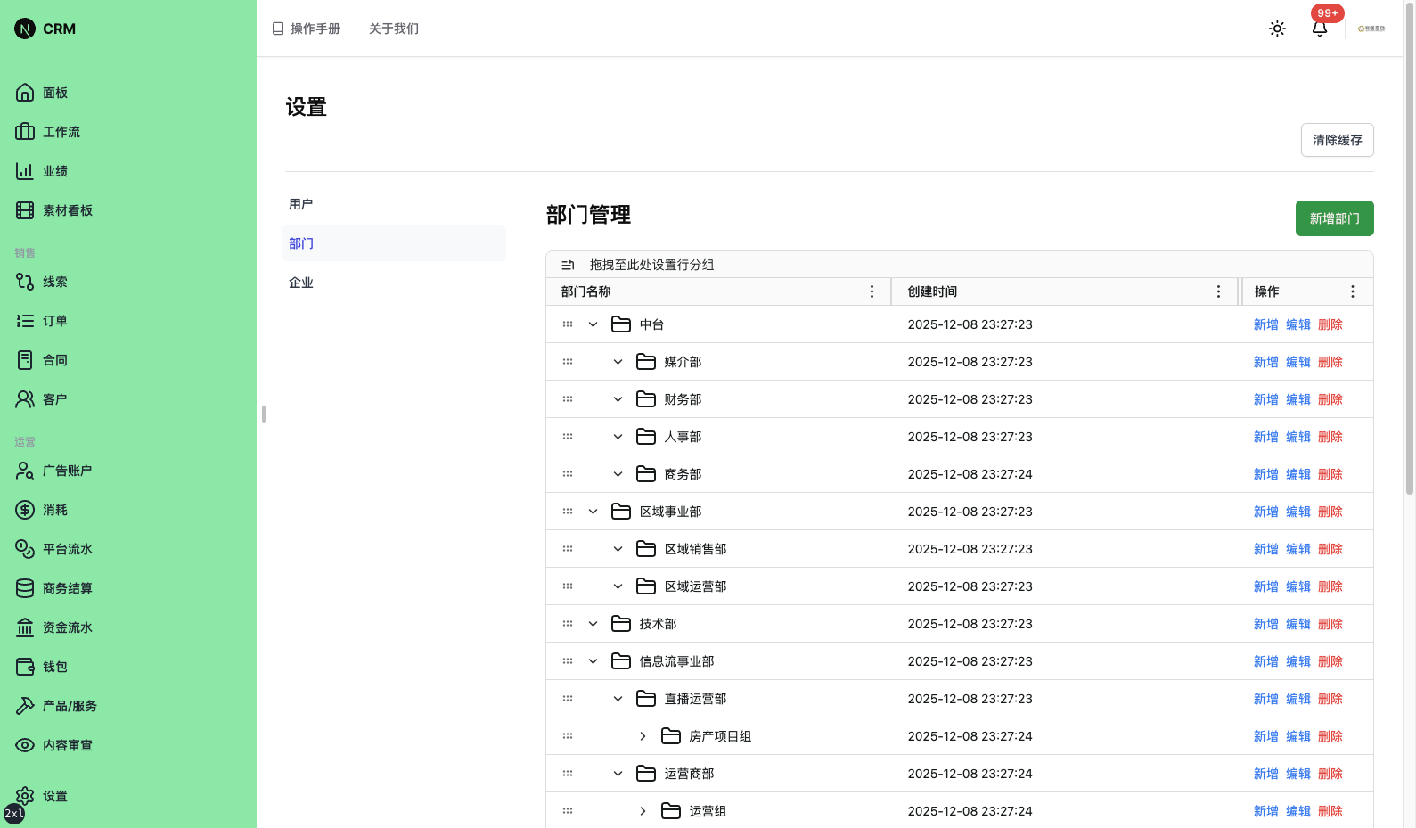Screen dimensions: 1416x828
Task: Open 商务结算 database icon
Action: (x=25, y=588)
